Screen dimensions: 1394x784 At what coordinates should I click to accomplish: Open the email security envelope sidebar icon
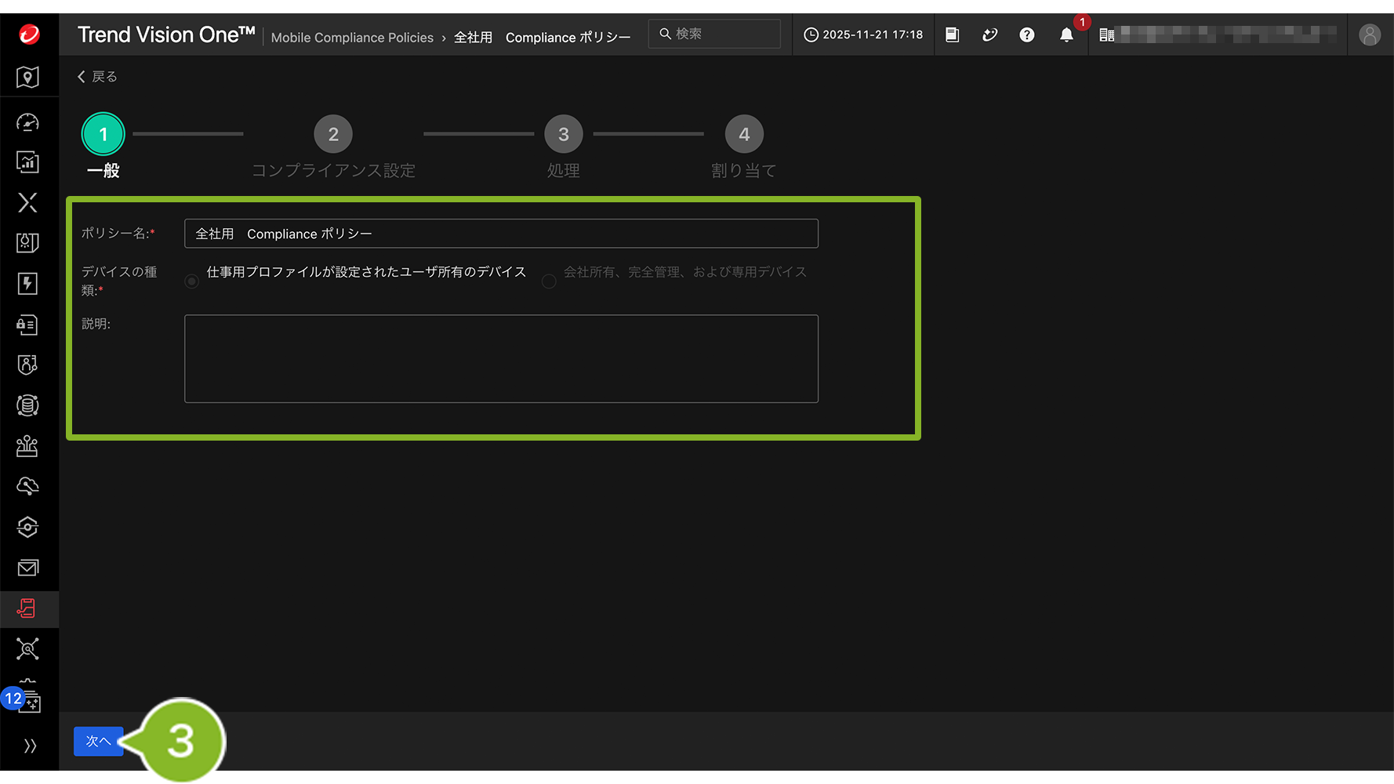coord(28,568)
